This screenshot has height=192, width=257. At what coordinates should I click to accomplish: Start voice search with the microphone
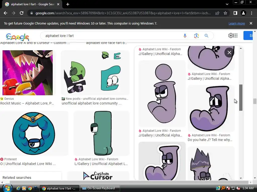click(185, 36)
